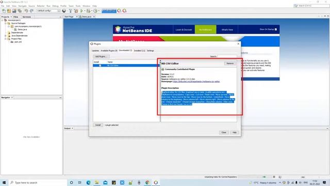Viewport: 330px width, 186px height.
Task: Switch to the Demo.java editor tab
Action: pyautogui.click(x=87, y=17)
